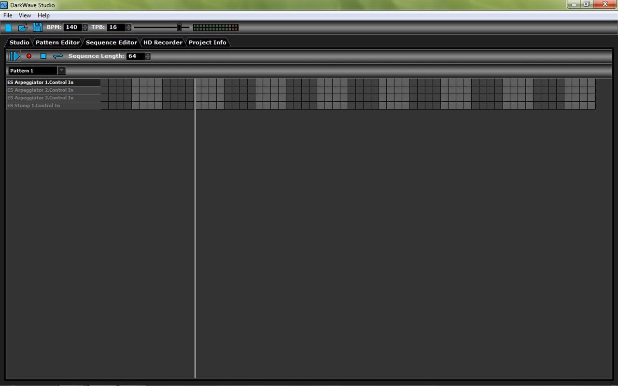Open the HD Recorder tab
This screenshot has height=386, width=618.
point(163,42)
